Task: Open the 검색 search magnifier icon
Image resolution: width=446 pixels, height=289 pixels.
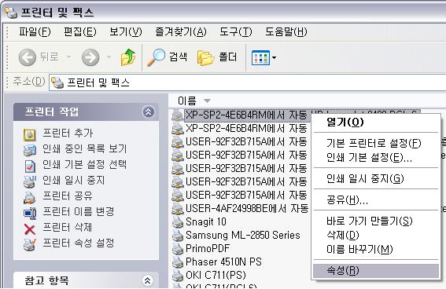Action: pos(156,57)
